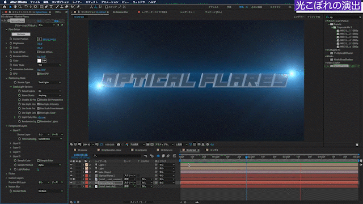The width and height of the screenshot is (363, 204).
Task: Click layer 2 peach label color swatch
Action: click(86, 165)
